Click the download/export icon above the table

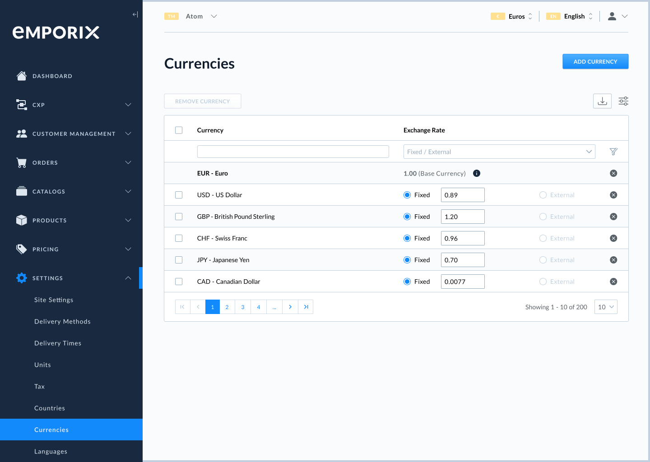[x=602, y=101]
